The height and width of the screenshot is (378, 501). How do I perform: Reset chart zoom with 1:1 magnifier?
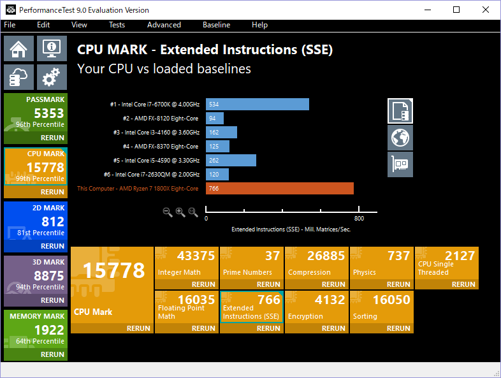click(x=193, y=212)
